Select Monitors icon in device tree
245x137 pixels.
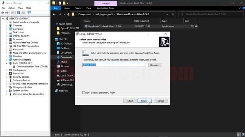(x=10, y=56)
